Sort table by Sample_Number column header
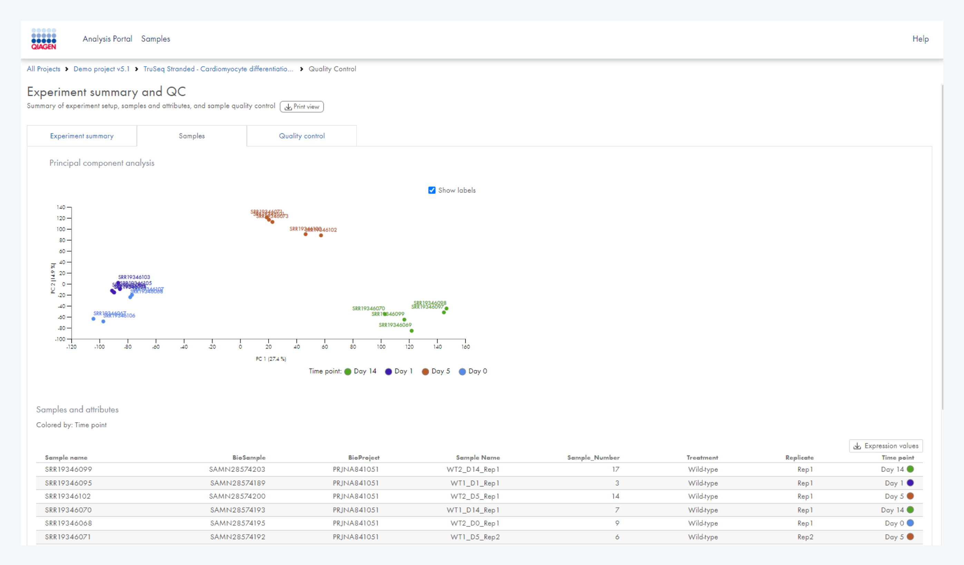This screenshot has width=964, height=565. tap(593, 458)
